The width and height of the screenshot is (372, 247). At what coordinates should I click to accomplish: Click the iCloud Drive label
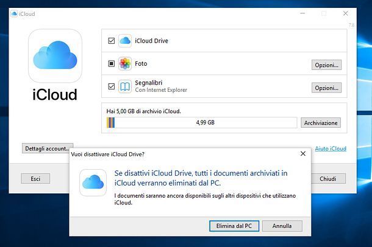(x=151, y=41)
